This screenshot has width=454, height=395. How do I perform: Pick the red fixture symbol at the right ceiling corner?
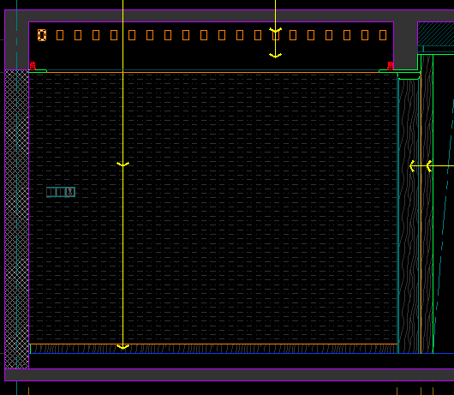[x=391, y=66]
